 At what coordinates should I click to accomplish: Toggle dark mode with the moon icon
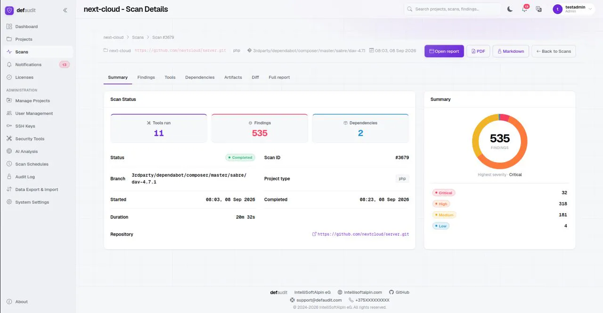click(510, 9)
